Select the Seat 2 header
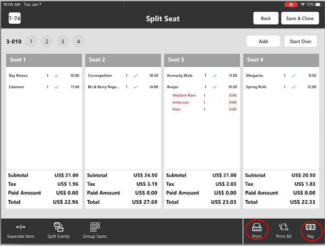 click(x=123, y=60)
